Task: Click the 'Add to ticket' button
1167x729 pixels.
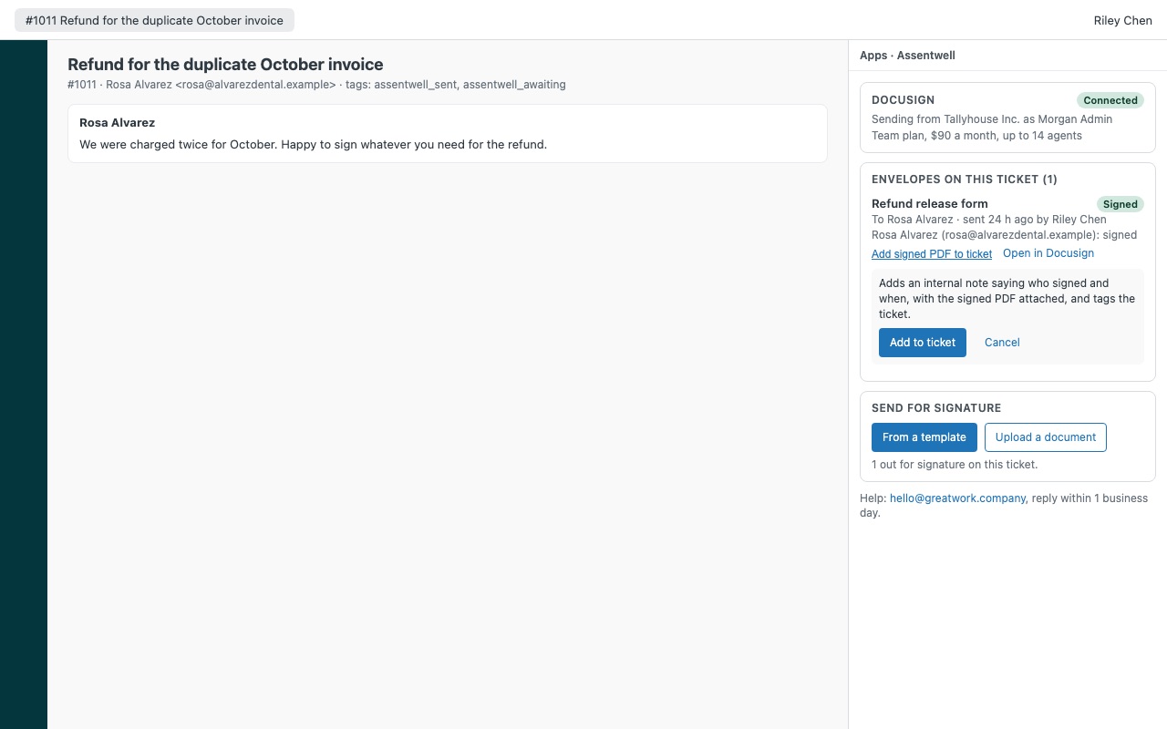Action: [922, 343]
